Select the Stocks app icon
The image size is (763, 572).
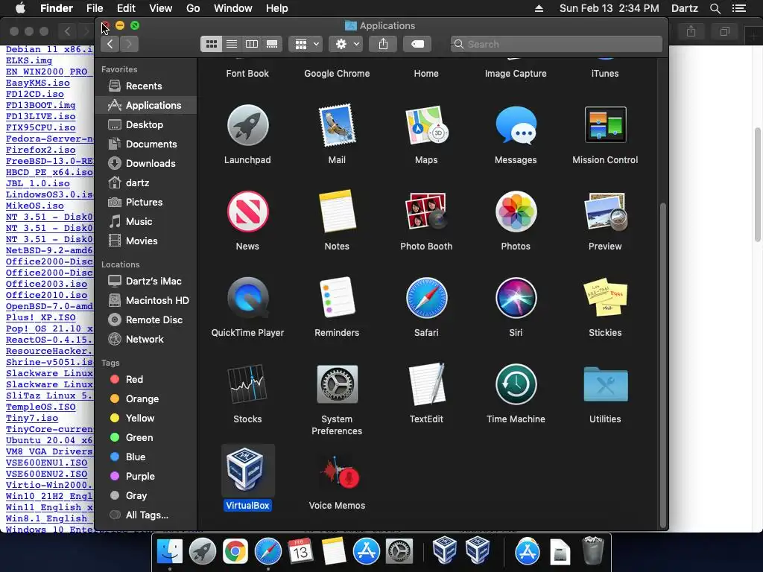coord(247,384)
